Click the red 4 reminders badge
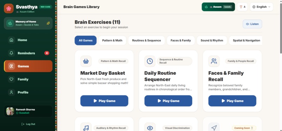This screenshot has width=282, height=131. (x=47, y=53)
